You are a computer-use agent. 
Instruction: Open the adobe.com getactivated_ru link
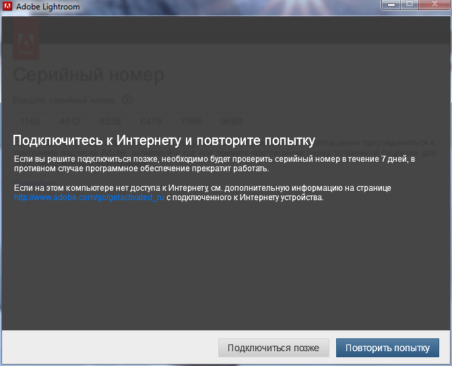(x=89, y=197)
